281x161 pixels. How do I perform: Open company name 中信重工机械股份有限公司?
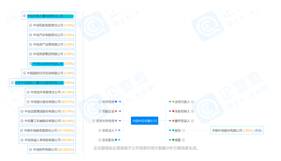click(43, 121)
